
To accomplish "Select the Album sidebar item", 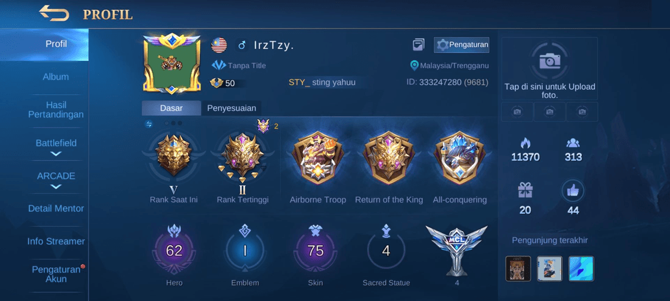I will click(56, 77).
